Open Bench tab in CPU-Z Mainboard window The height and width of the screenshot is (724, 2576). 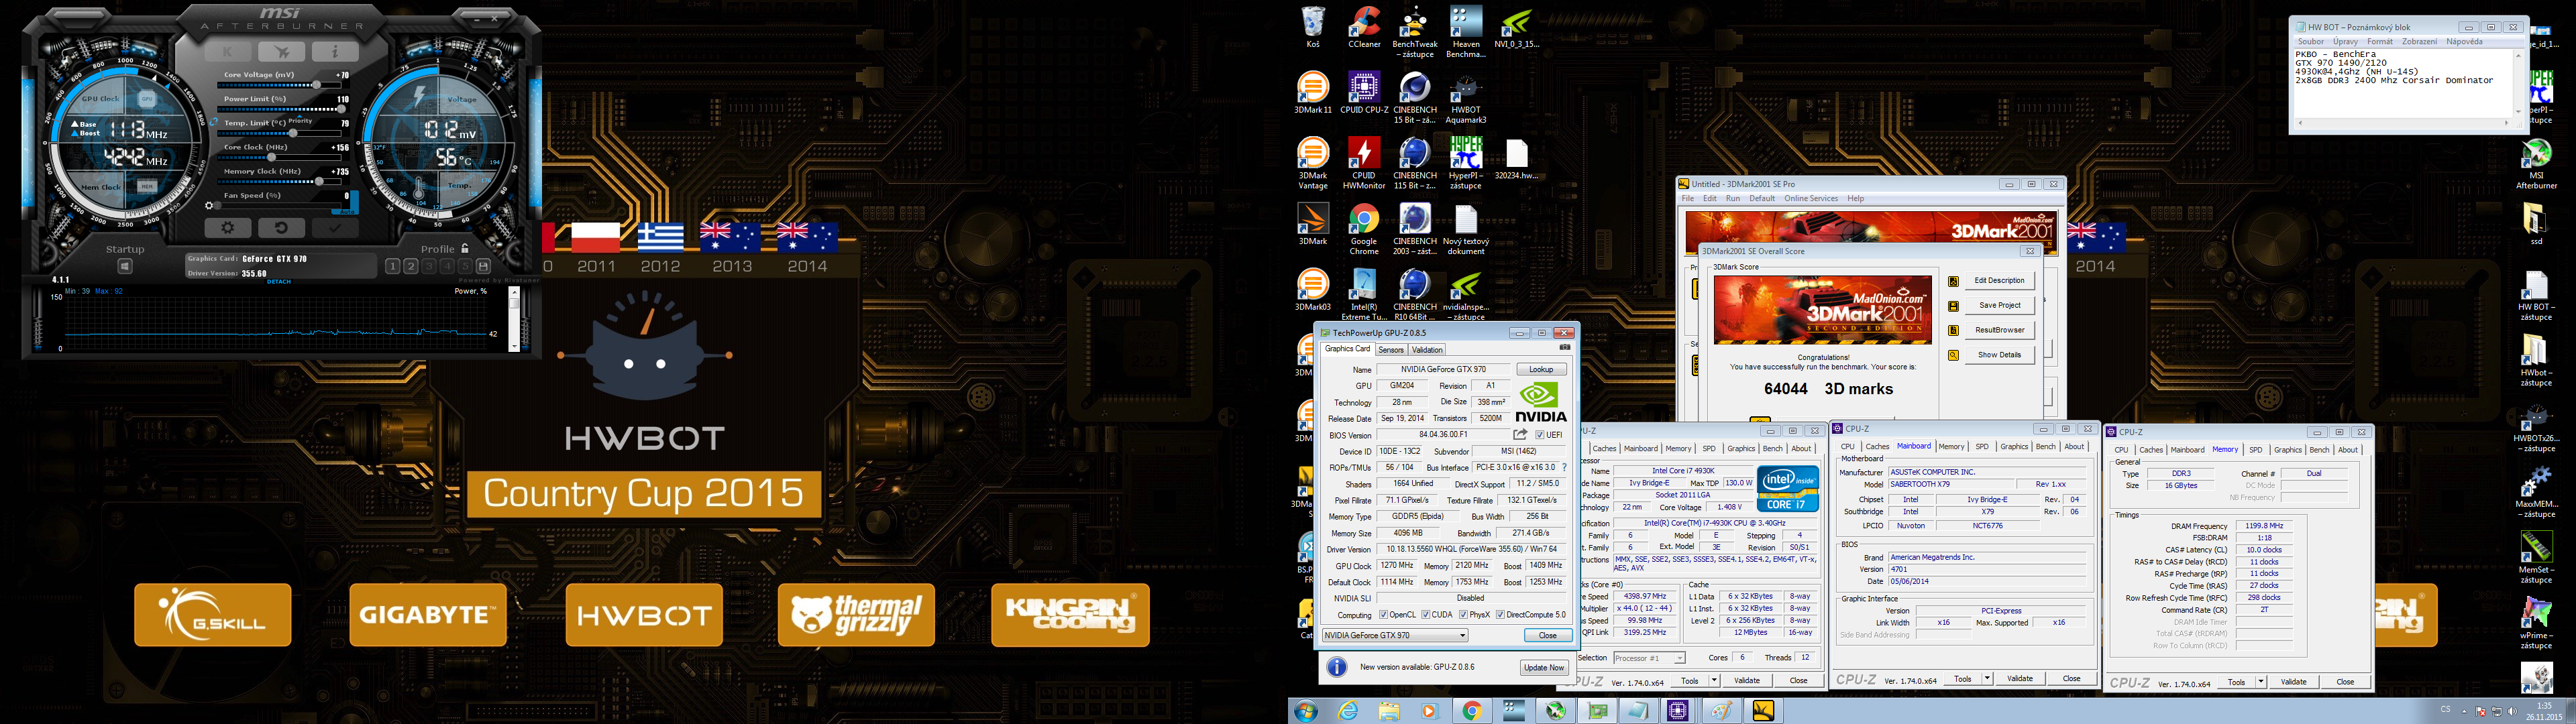tap(2046, 447)
